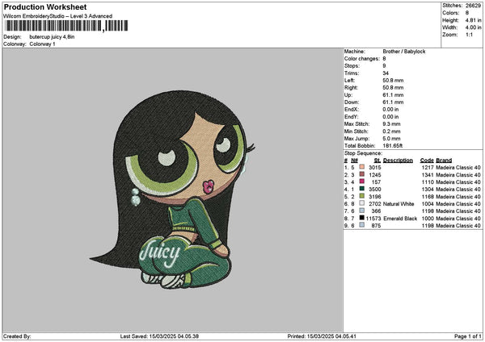485x342 pixels.
Task: Click the 'N#' column header
Action: 354,161
